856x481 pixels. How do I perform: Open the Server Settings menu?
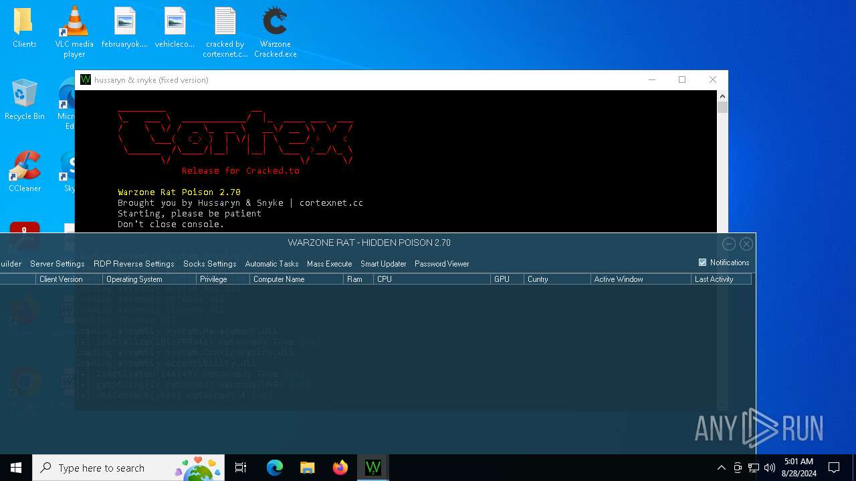(x=57, y=264)
